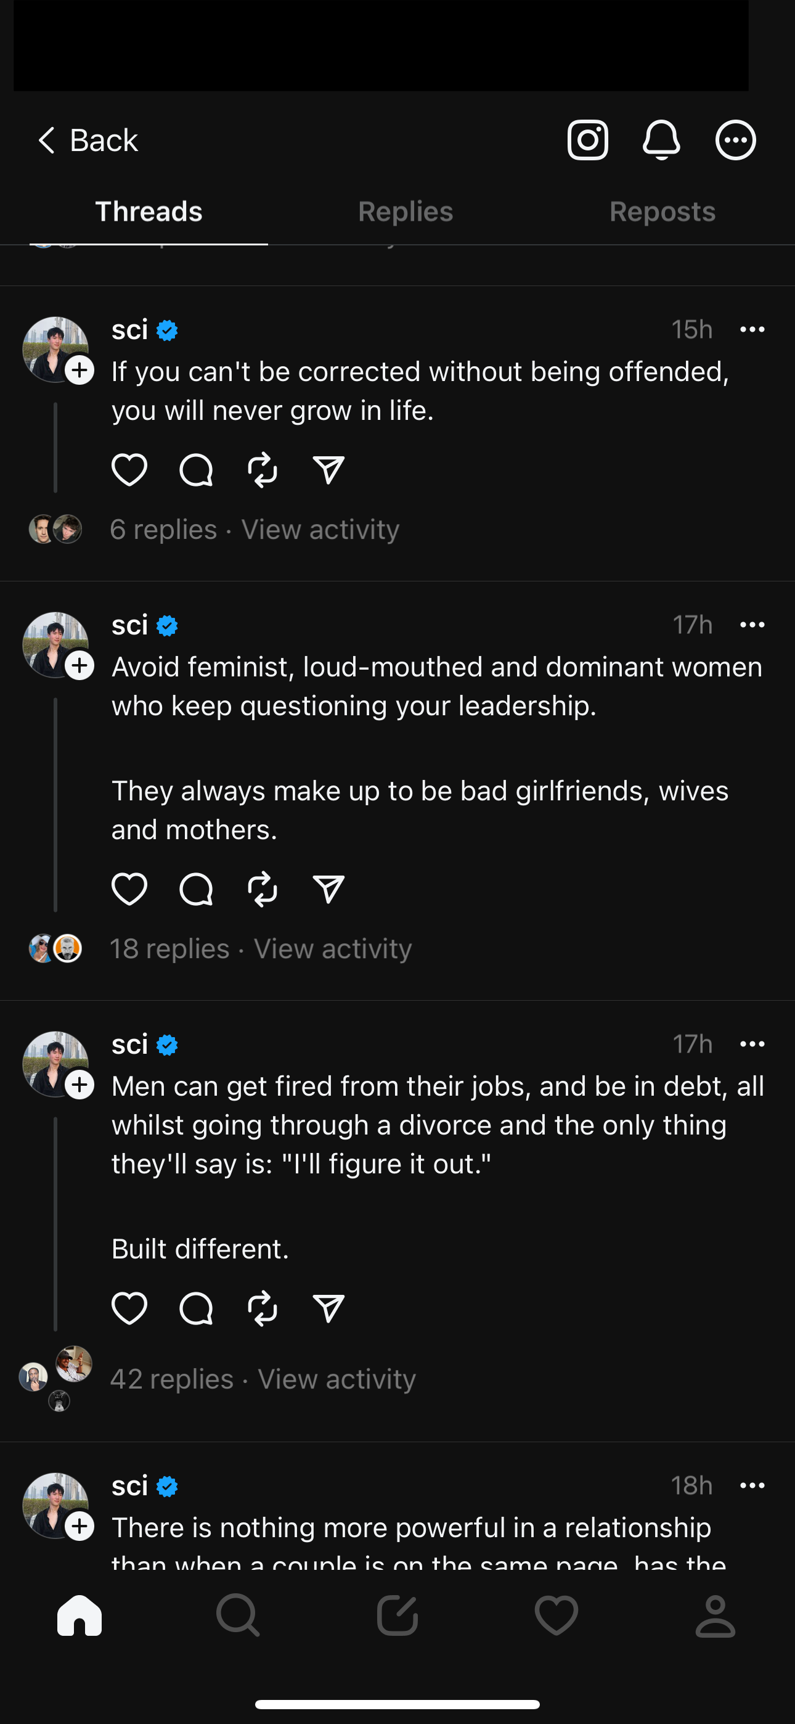The image size is (795, 1724).
Task: Repost the "Avoid feminist" thread
Action: 263,889
